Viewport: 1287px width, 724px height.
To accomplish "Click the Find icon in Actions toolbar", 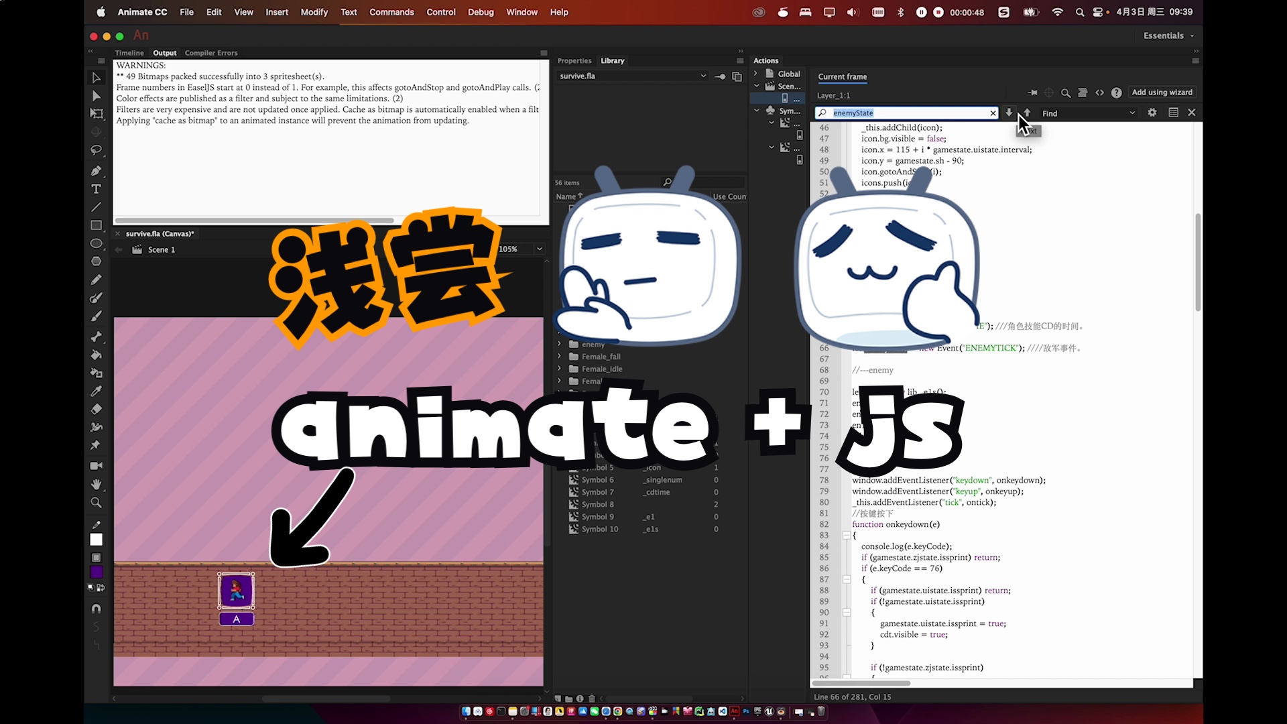I will pos(1066,93).
